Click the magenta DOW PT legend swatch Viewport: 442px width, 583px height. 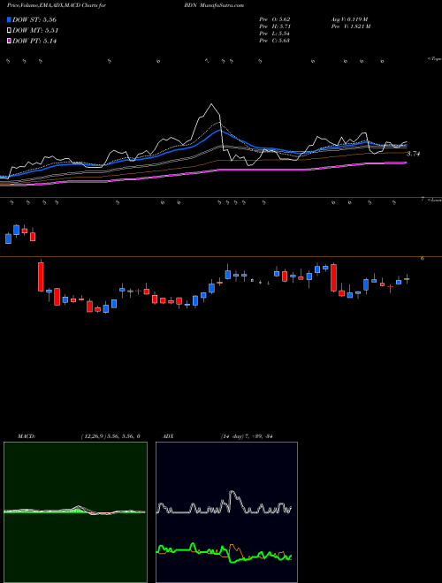coord(9,41)
